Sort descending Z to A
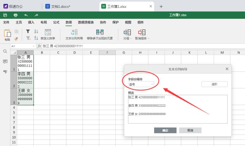This screenshot has width=245, height=146. click(x=36, y=38)
